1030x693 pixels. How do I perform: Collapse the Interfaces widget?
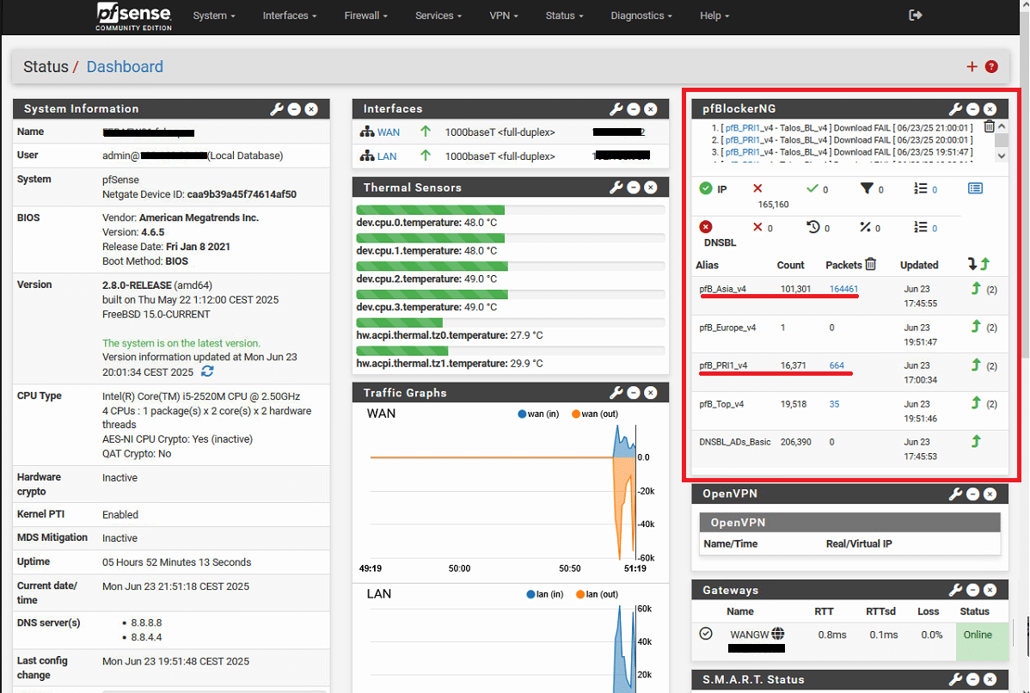point(634,109)
